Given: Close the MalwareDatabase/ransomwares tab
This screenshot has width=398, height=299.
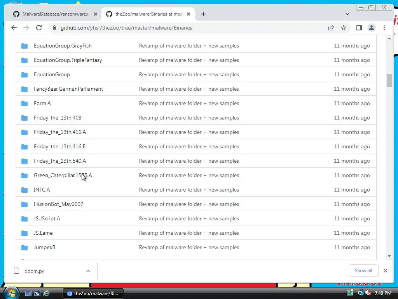Looking at the screenshot, I should coord(96,14).
